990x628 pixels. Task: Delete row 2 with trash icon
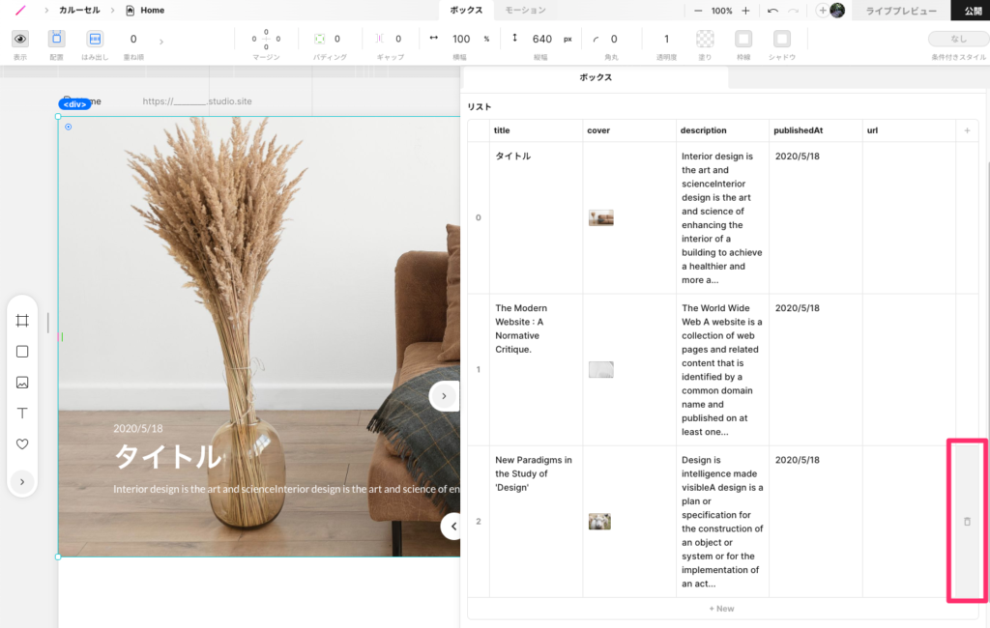click(x=967, y=522)
